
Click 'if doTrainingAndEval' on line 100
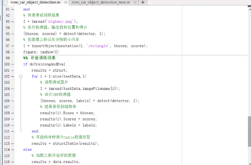[44, 64]
